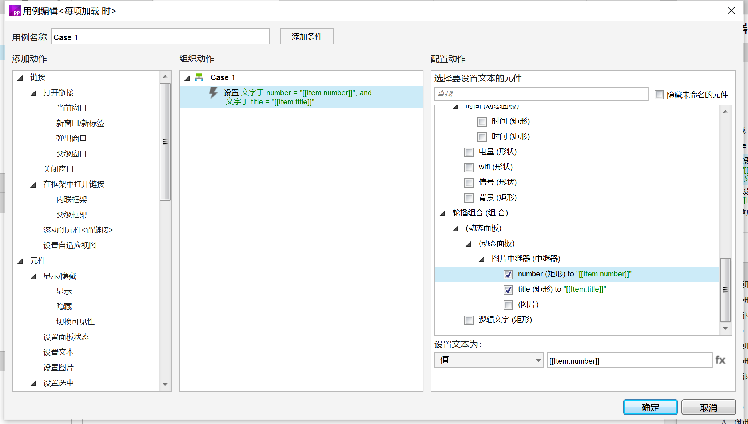
Task: Collapse the 图片中继器 (中继器) node
Action: (x=482, y=259)
